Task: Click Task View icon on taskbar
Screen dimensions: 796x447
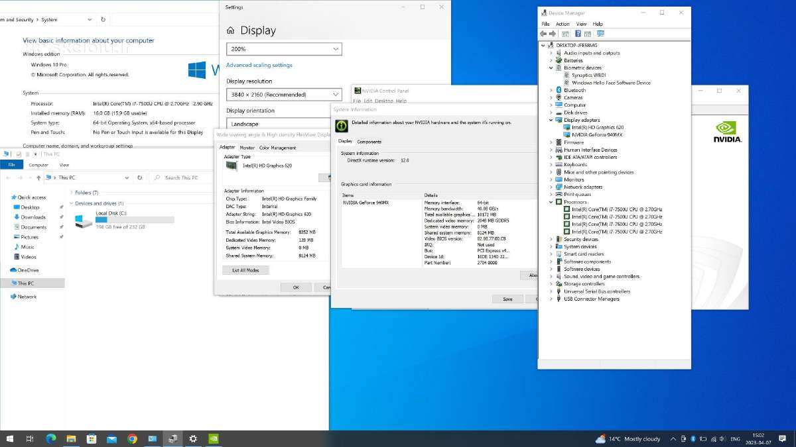Action: pyautogui.click(x=30, y=438)
